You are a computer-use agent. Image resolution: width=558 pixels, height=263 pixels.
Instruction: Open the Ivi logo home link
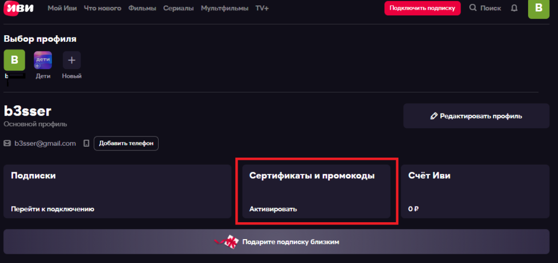click(x=19, y=8)
